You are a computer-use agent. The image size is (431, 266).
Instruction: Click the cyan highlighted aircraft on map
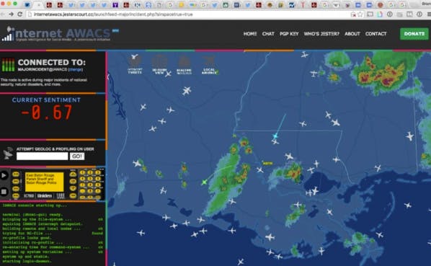tap(275, 136)
